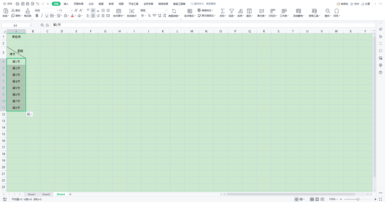
Task: Click the AutoSum (求和) sigma icon
Action: [223, 11]
